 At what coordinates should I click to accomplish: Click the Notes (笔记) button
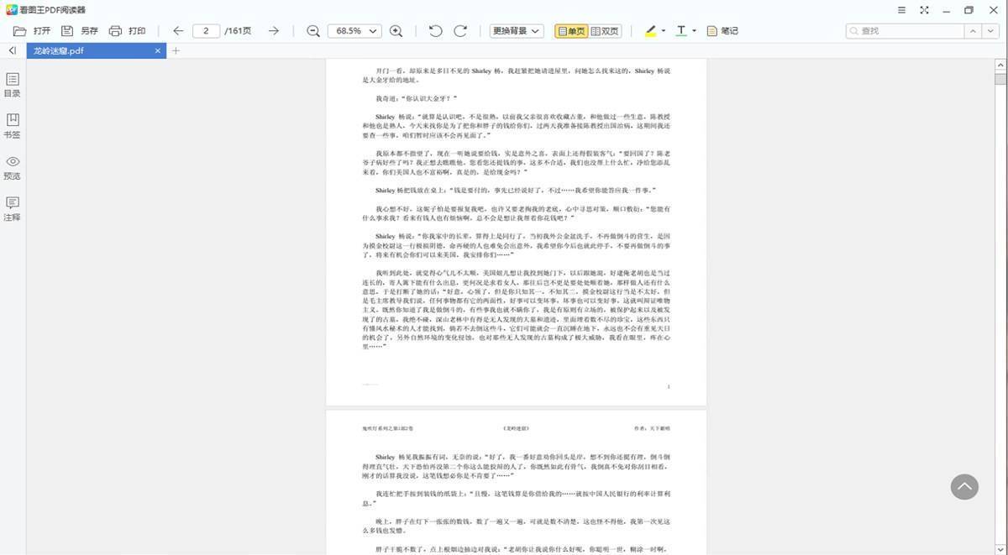(x=722, y=31)
